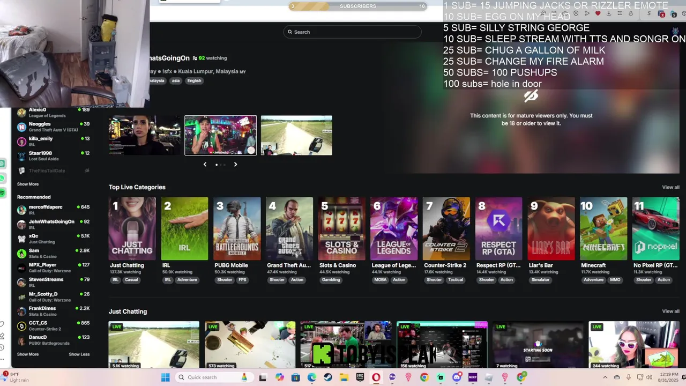Screen dimensions: 686x386
Task: Open the Slots & Casino category card
Action: pyautogui.click(x=341, y=229)
